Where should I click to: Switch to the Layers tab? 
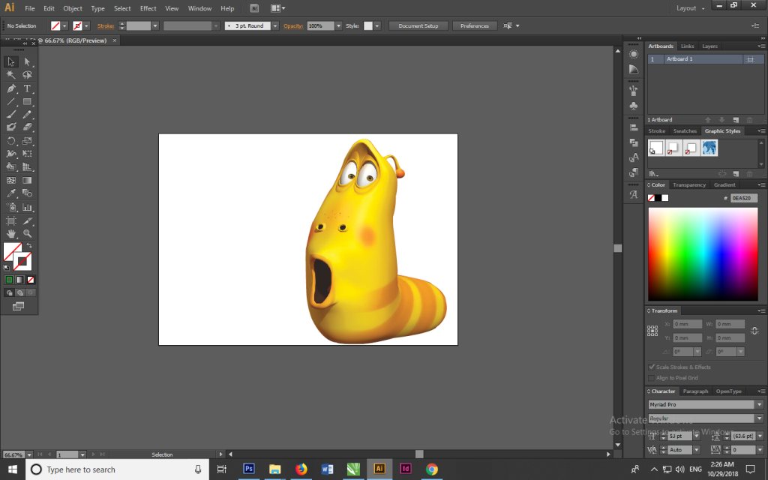709,46
